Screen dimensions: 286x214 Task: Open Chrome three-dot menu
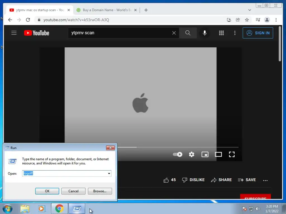[x=276, y=20]
